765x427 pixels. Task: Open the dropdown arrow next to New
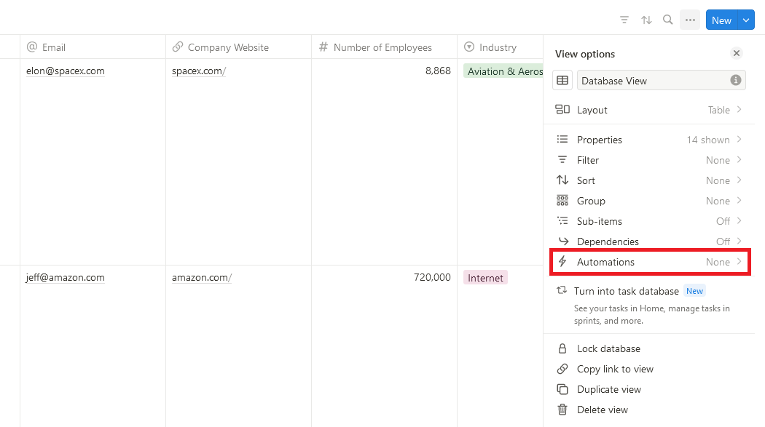(x=746, y=20)
